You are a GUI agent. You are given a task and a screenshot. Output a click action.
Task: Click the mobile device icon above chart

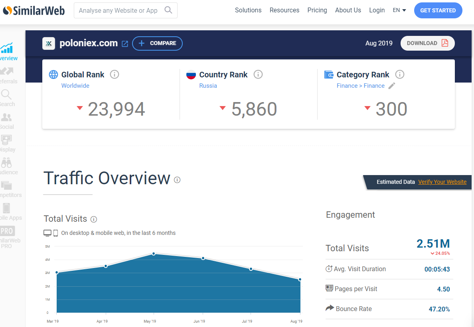point(55,233)
